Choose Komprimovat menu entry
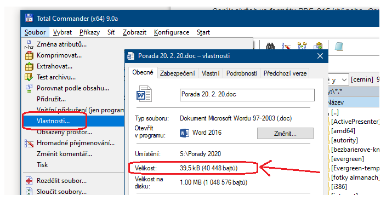392x218 pixels. (x=59, y=55)
